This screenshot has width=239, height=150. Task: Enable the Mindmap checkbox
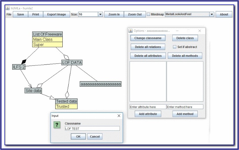tap(148, 14)
